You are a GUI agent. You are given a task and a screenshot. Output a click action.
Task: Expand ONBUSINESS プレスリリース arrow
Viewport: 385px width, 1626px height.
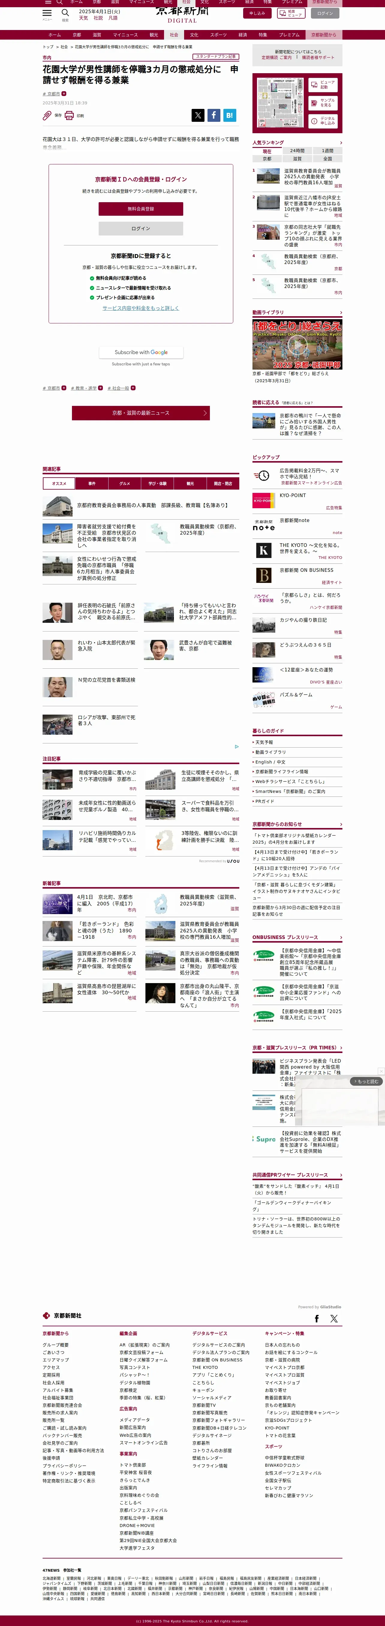point(341,937)
